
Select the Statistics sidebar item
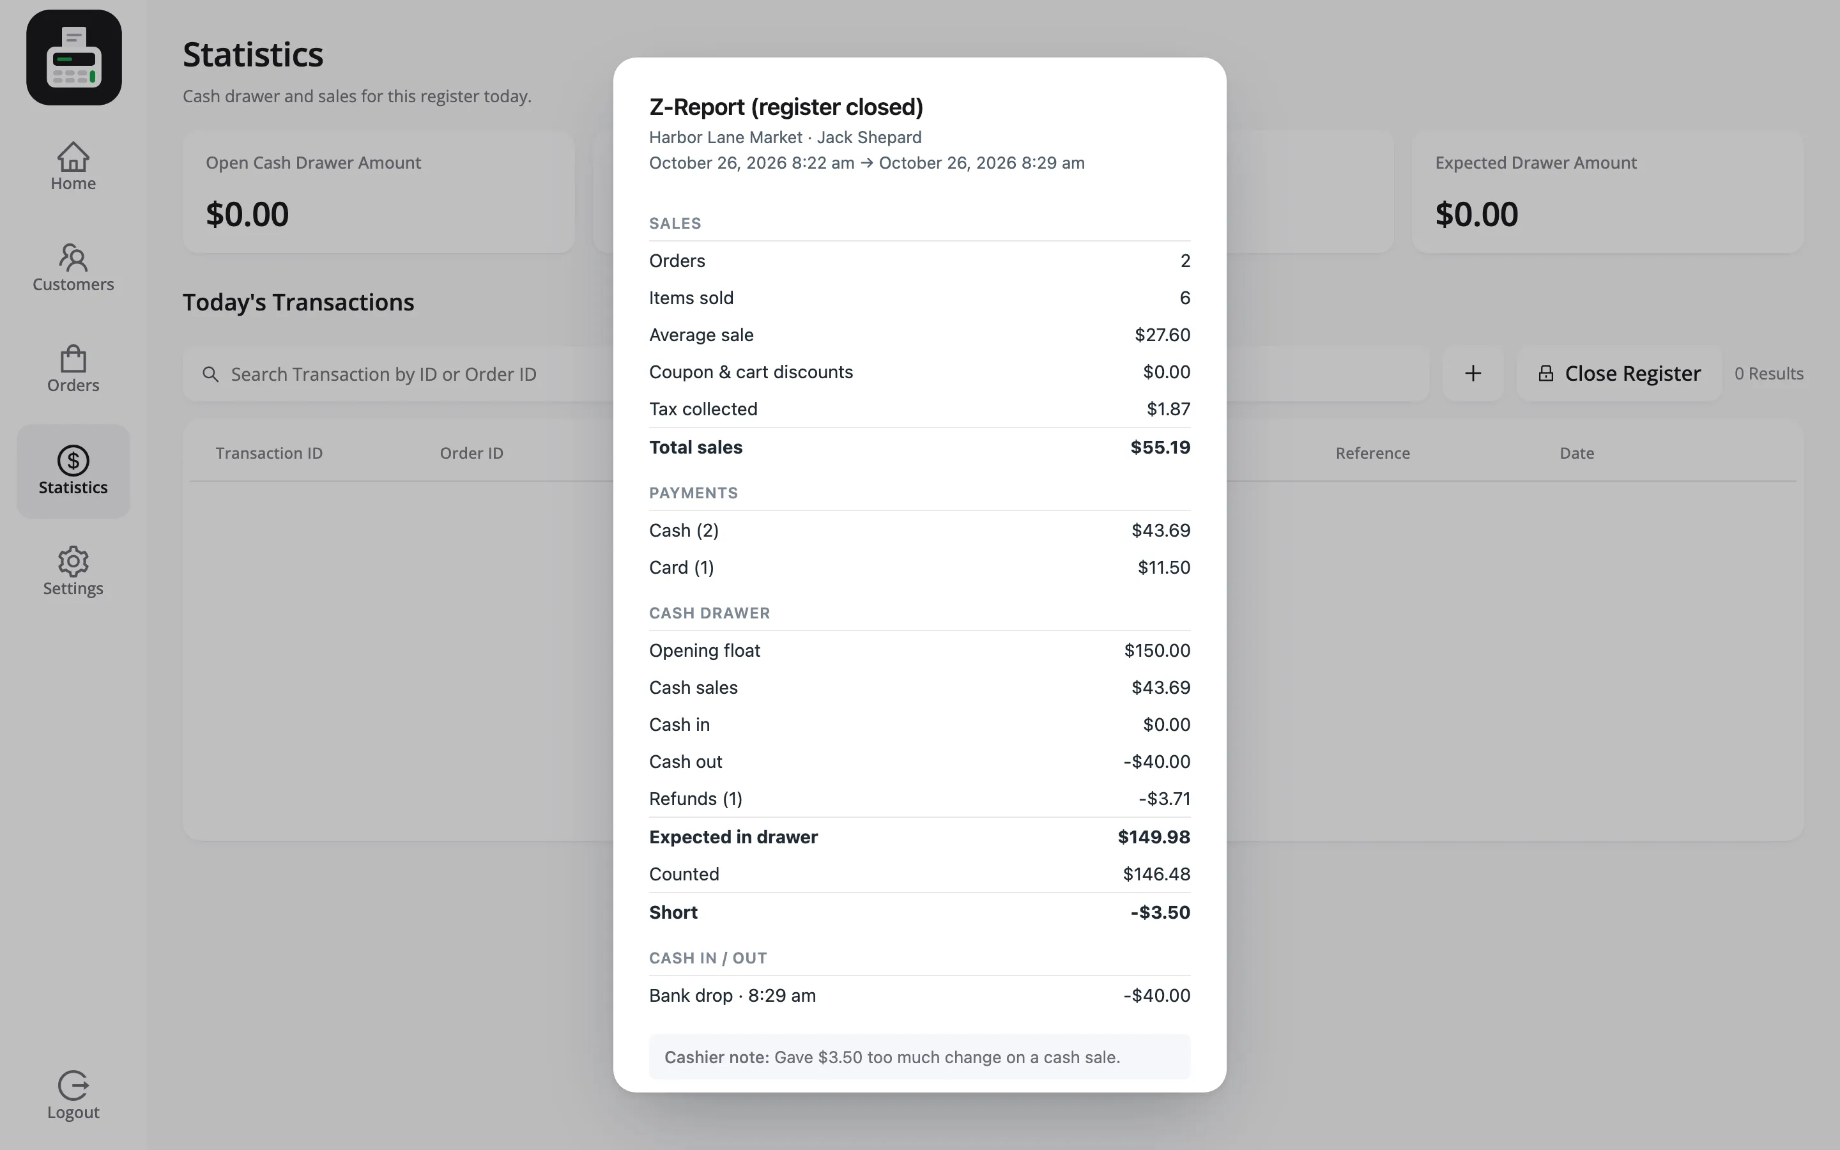[73, 471]
